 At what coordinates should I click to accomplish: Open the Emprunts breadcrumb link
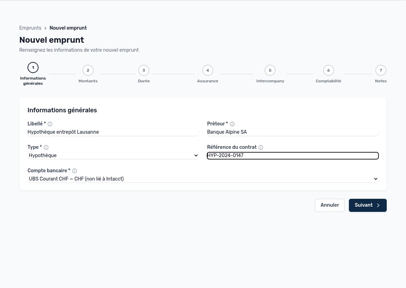tap(30, 28)
